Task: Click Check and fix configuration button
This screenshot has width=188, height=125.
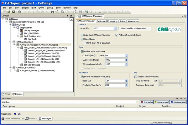Action: click(135, 28)
